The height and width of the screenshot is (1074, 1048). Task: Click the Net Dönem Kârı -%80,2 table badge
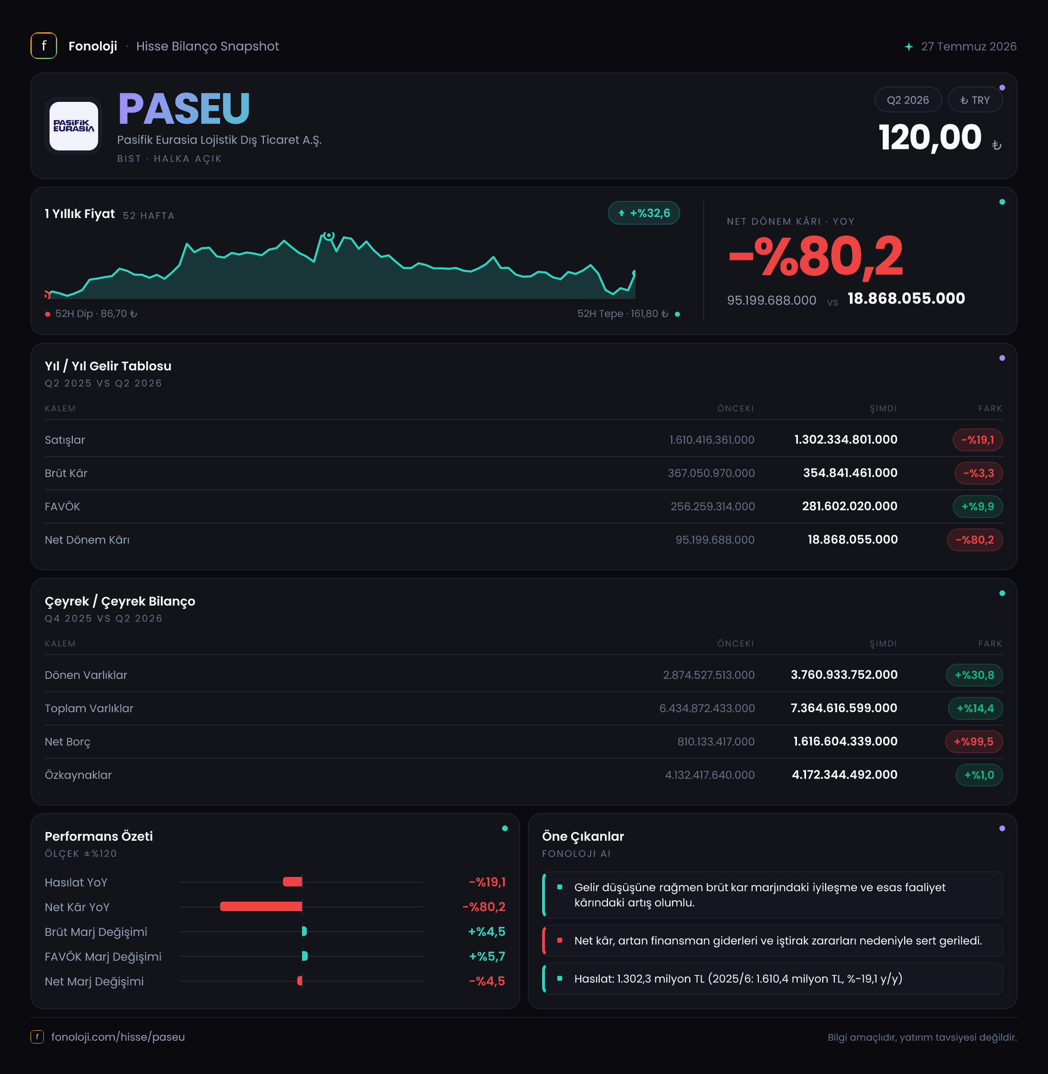coord(975,540)
